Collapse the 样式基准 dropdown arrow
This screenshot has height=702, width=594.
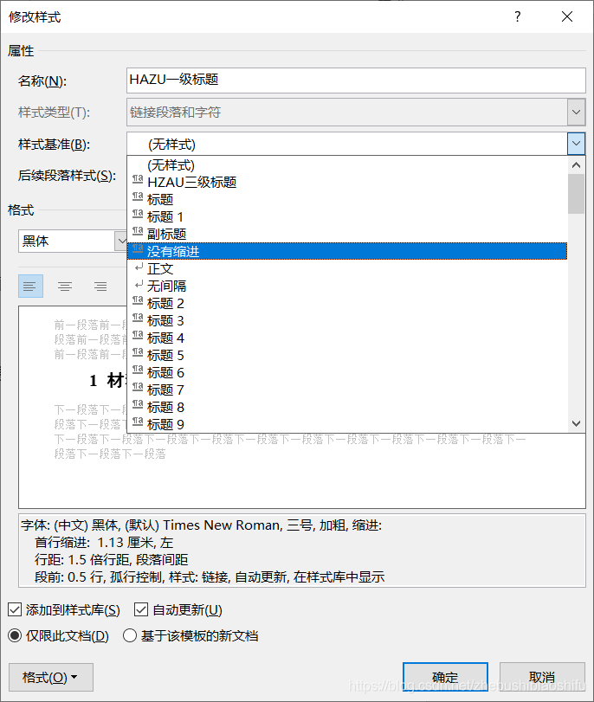point(576,144)
